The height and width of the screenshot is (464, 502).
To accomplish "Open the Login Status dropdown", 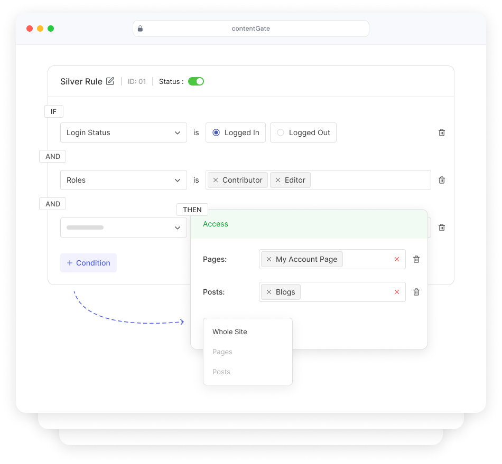I will tap(124, 132).
